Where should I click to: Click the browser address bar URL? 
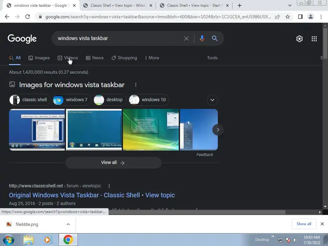158,17
